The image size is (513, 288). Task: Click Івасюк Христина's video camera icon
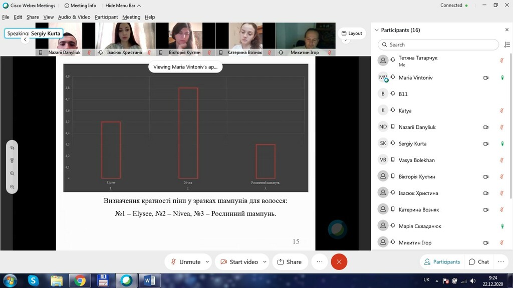click(x=486, y=193)
